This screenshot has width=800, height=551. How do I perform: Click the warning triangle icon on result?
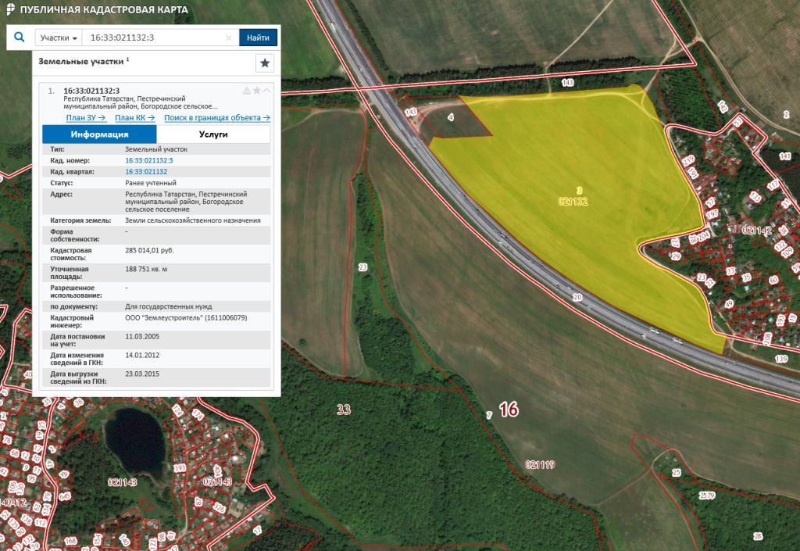point(247,91)
